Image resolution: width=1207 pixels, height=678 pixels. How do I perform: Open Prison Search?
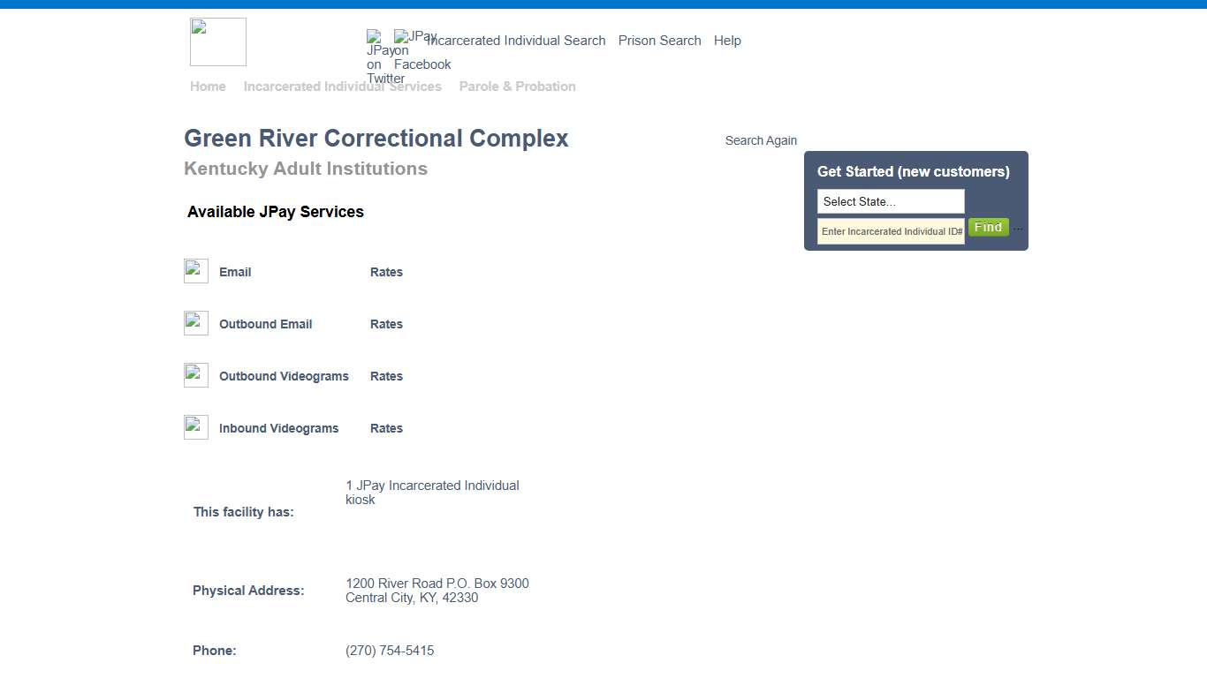[659, 40]
